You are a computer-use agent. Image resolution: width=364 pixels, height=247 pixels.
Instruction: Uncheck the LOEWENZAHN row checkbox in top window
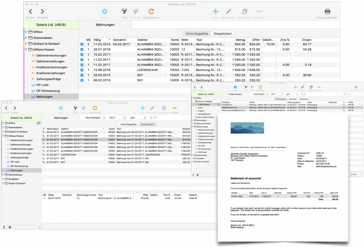(x=82, y=70)
